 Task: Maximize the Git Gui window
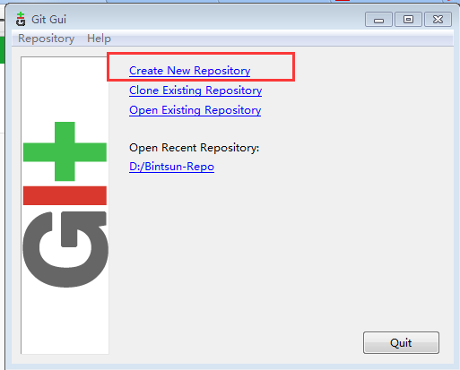coord(408,20)
